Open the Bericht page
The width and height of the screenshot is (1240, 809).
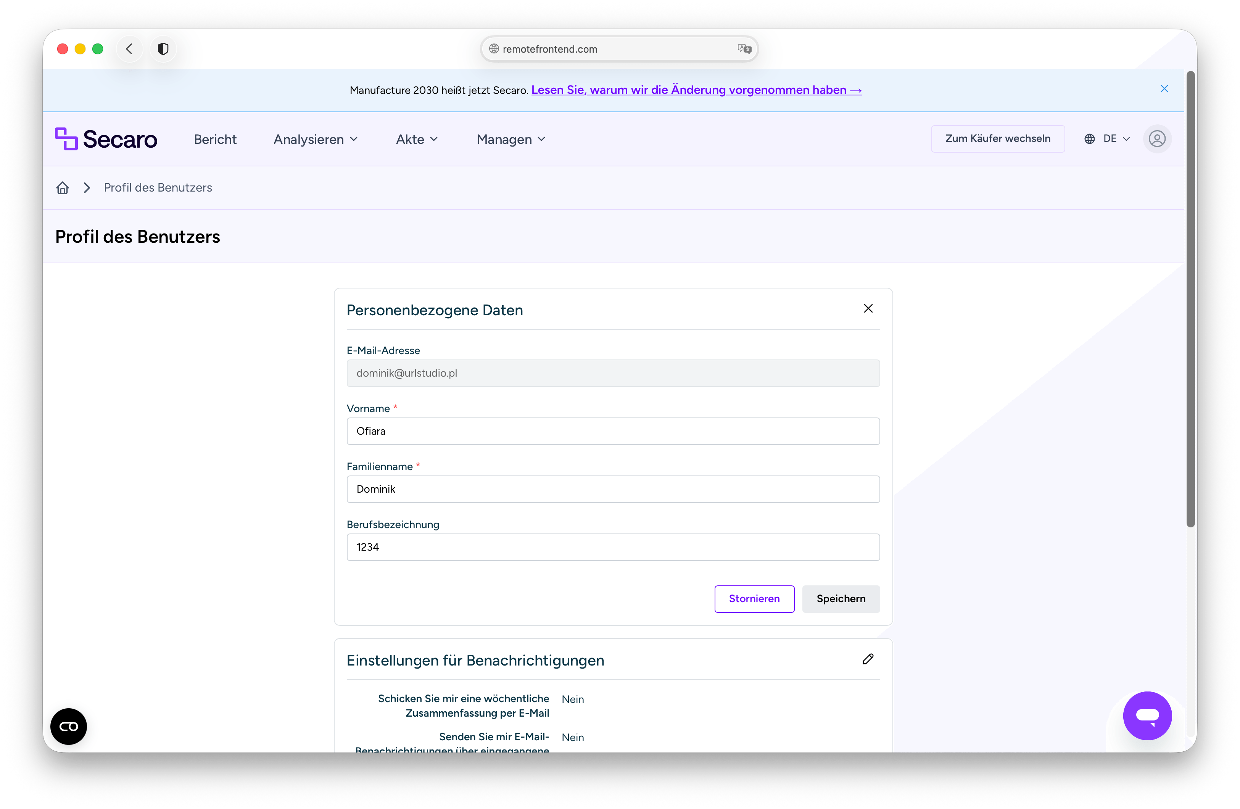pos(215,140)
